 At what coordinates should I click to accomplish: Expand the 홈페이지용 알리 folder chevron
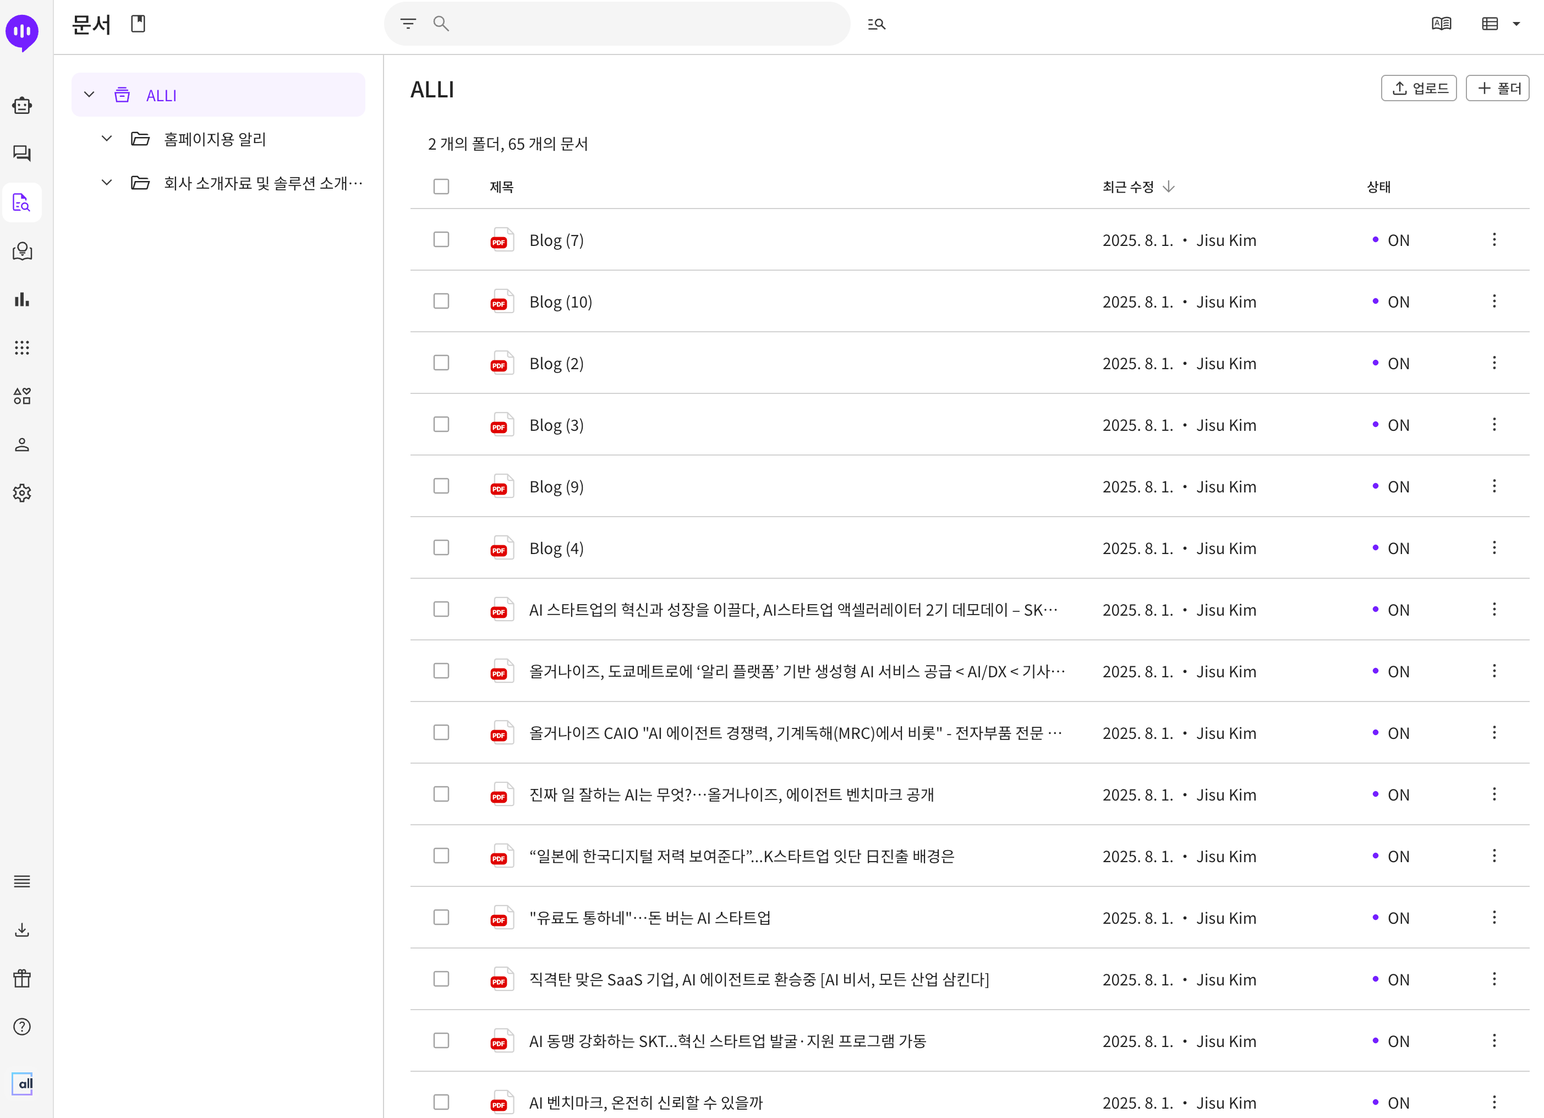[107, 139]
